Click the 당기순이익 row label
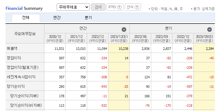The width and height of the screenshot is (218, 111). (16, 86)
